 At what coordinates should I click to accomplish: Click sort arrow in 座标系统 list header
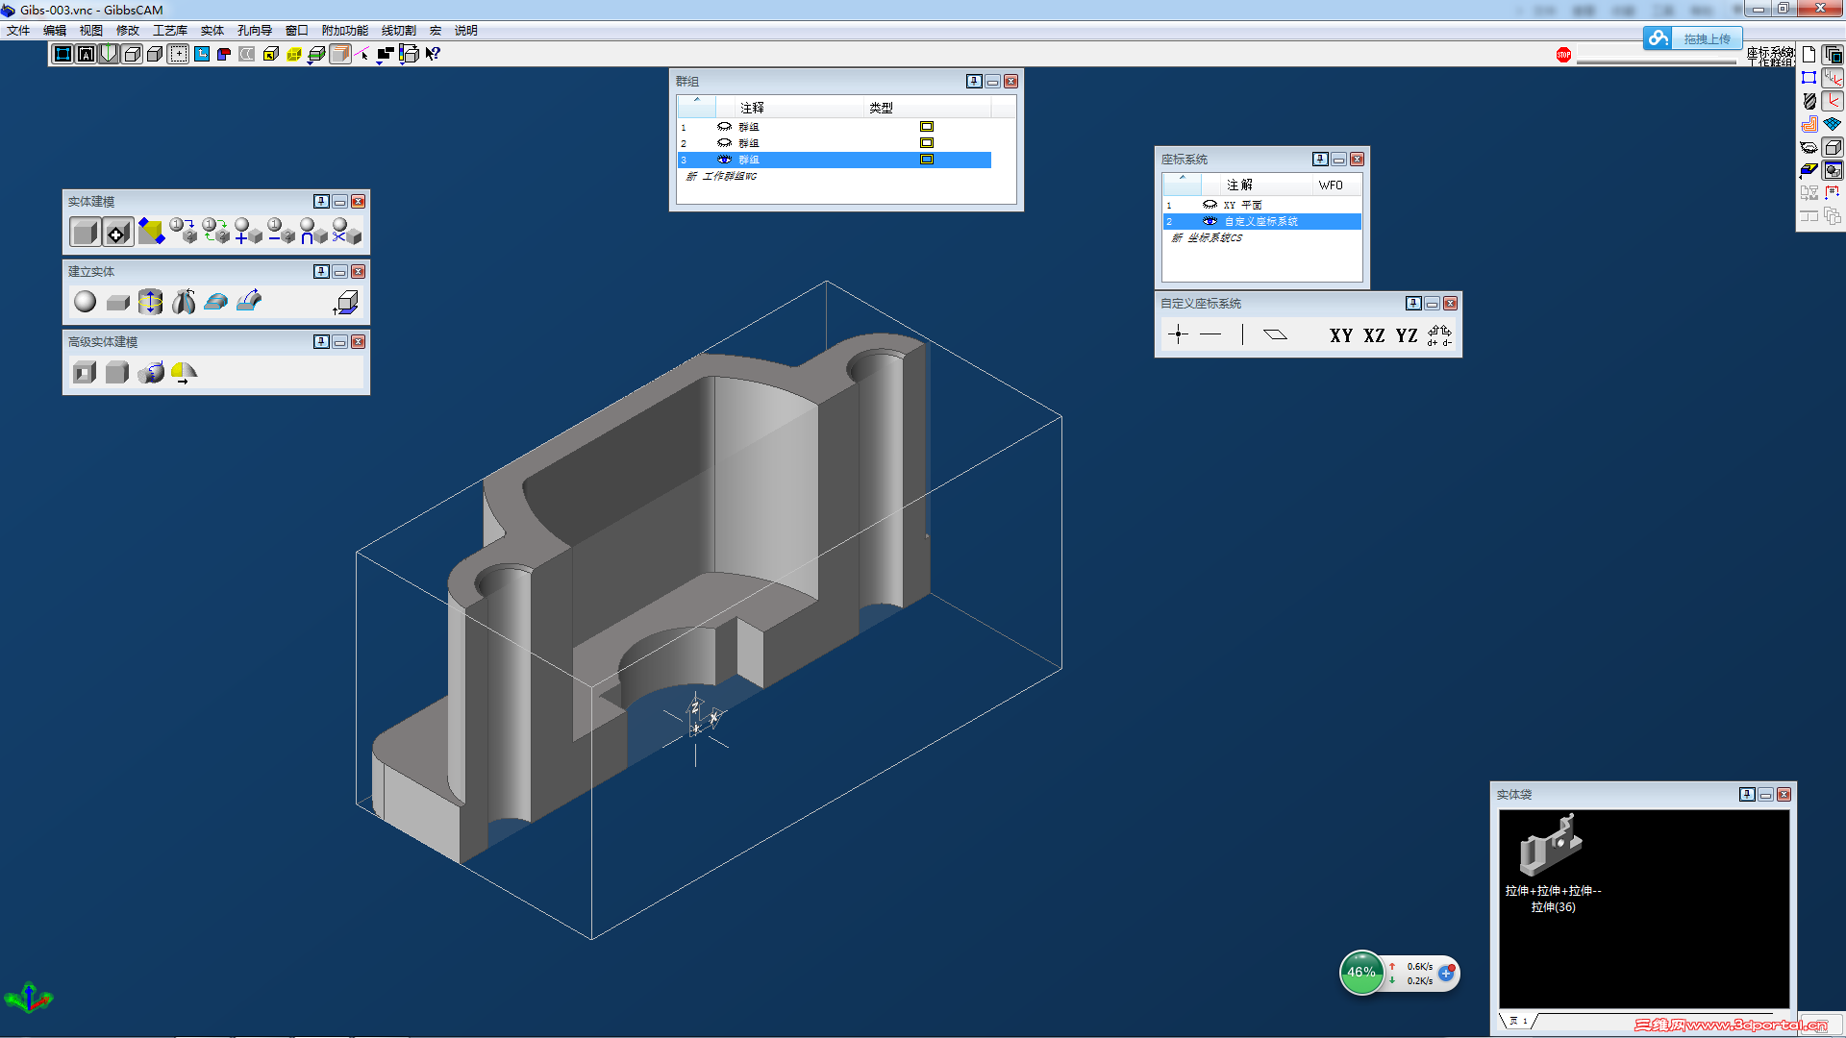pyautogui.click(x=1183, y=178)
